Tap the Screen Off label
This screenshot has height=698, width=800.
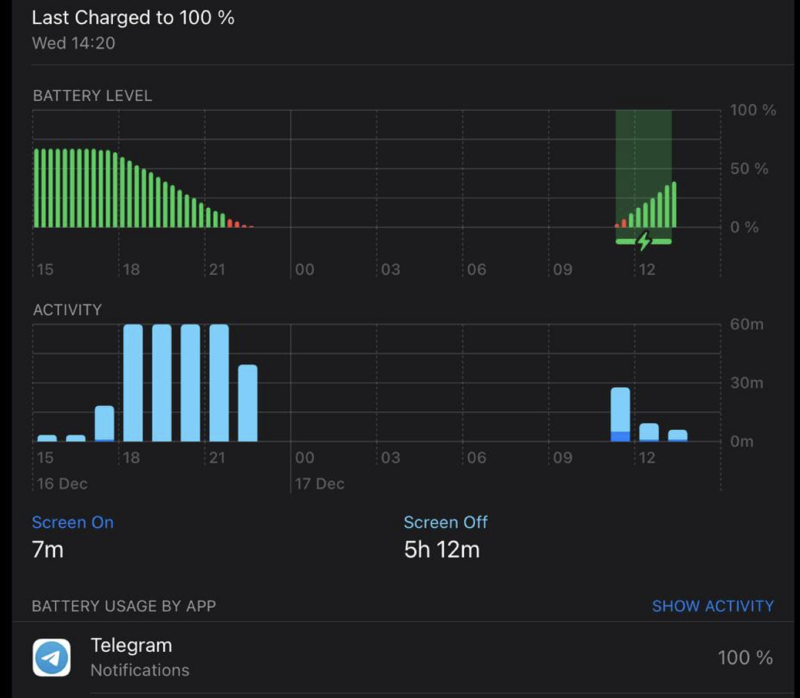pyautogui.click(x=445, y=522)
